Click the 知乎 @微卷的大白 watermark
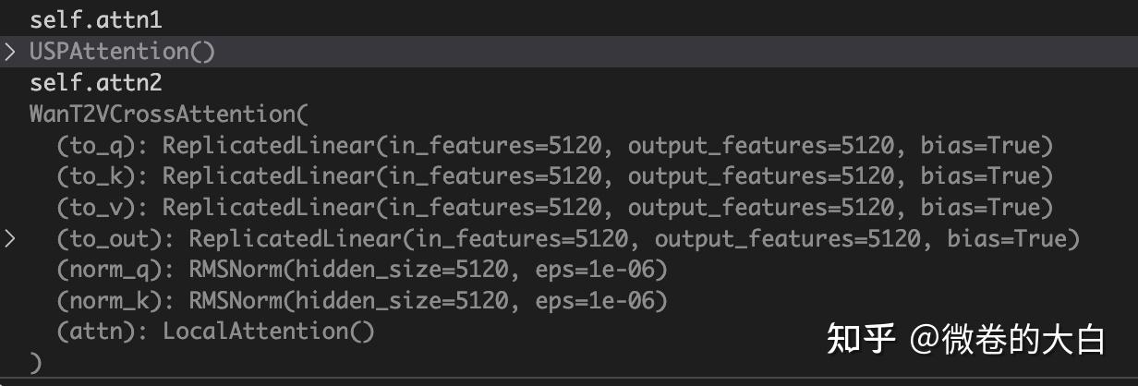1138x386 pixels. pyautogui.click(x=965, y=340)
